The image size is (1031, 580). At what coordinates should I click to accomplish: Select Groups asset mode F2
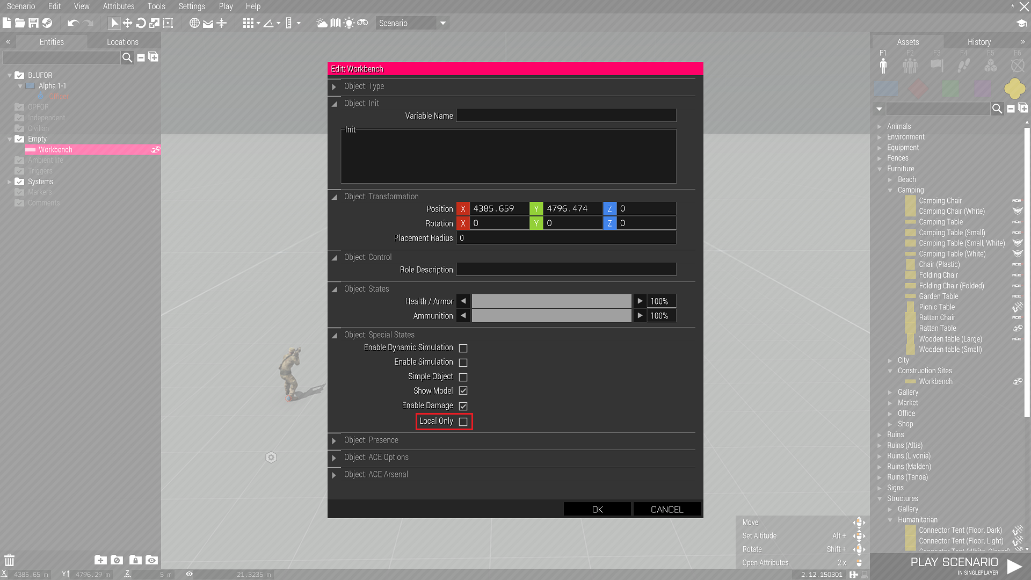(x=910, y=62)
